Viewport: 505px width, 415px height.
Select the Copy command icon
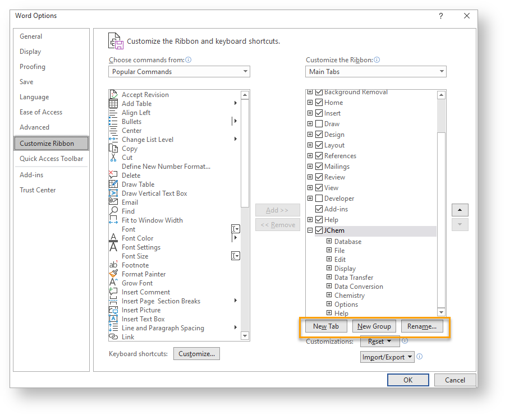[114, 148]
